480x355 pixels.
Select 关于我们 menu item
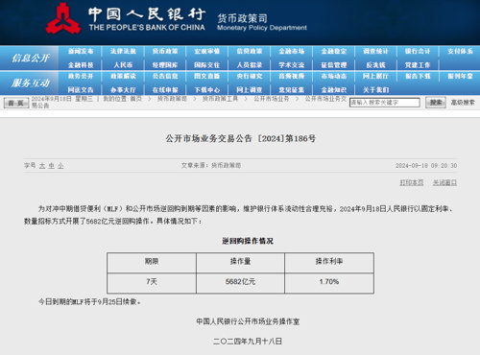pyautogui.click(x=375, y=90)
